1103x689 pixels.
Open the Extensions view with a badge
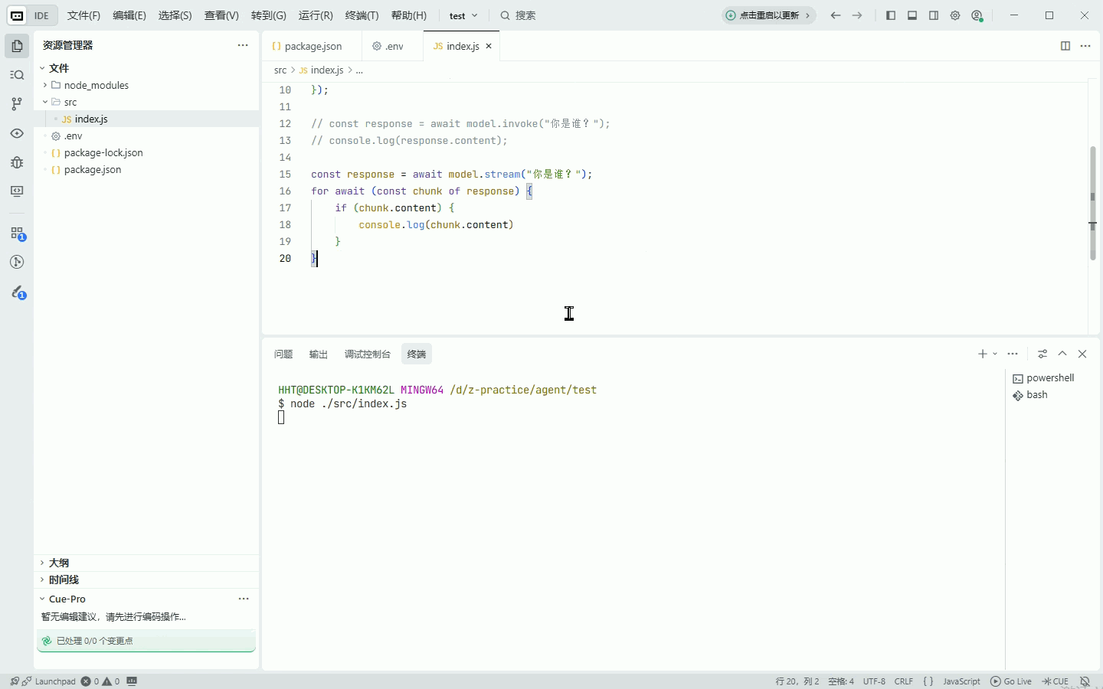point(17,233)
